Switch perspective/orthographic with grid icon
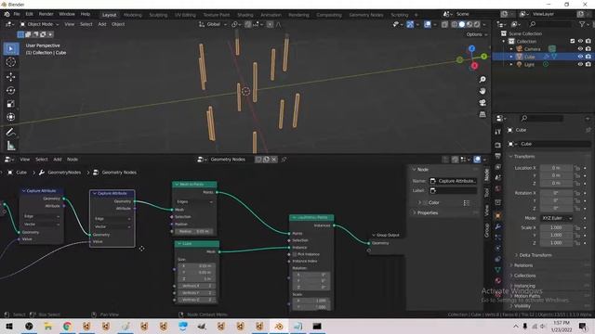 click(x=483, y=114)
